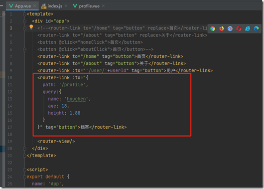Click aboutClick in the commented button
This screenshot has width=264, height=189.
94,49
